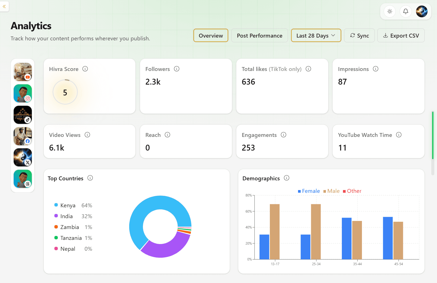Click the YouTube Watch Time value 11
This screenshot has width=437, height=283.
(x=342, y=148)
